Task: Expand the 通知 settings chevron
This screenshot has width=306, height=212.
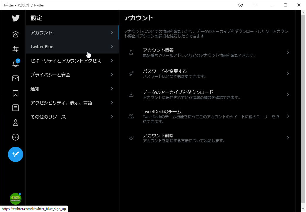Action: 111,89
